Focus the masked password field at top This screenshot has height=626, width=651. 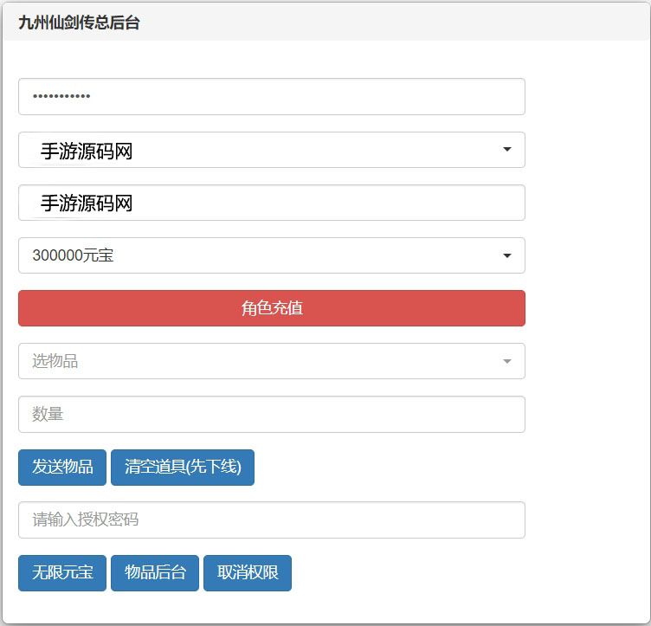click(271, 97)
